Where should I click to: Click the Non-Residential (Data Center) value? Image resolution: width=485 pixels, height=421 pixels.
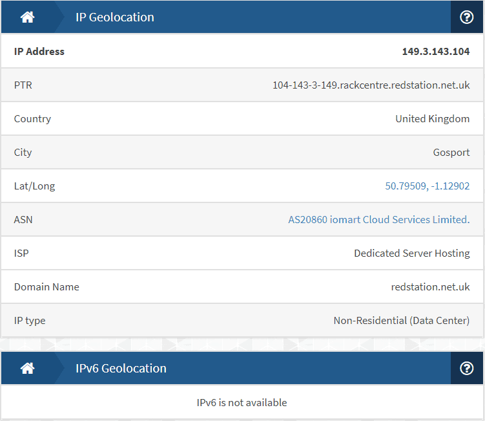(x=402, y=320)
